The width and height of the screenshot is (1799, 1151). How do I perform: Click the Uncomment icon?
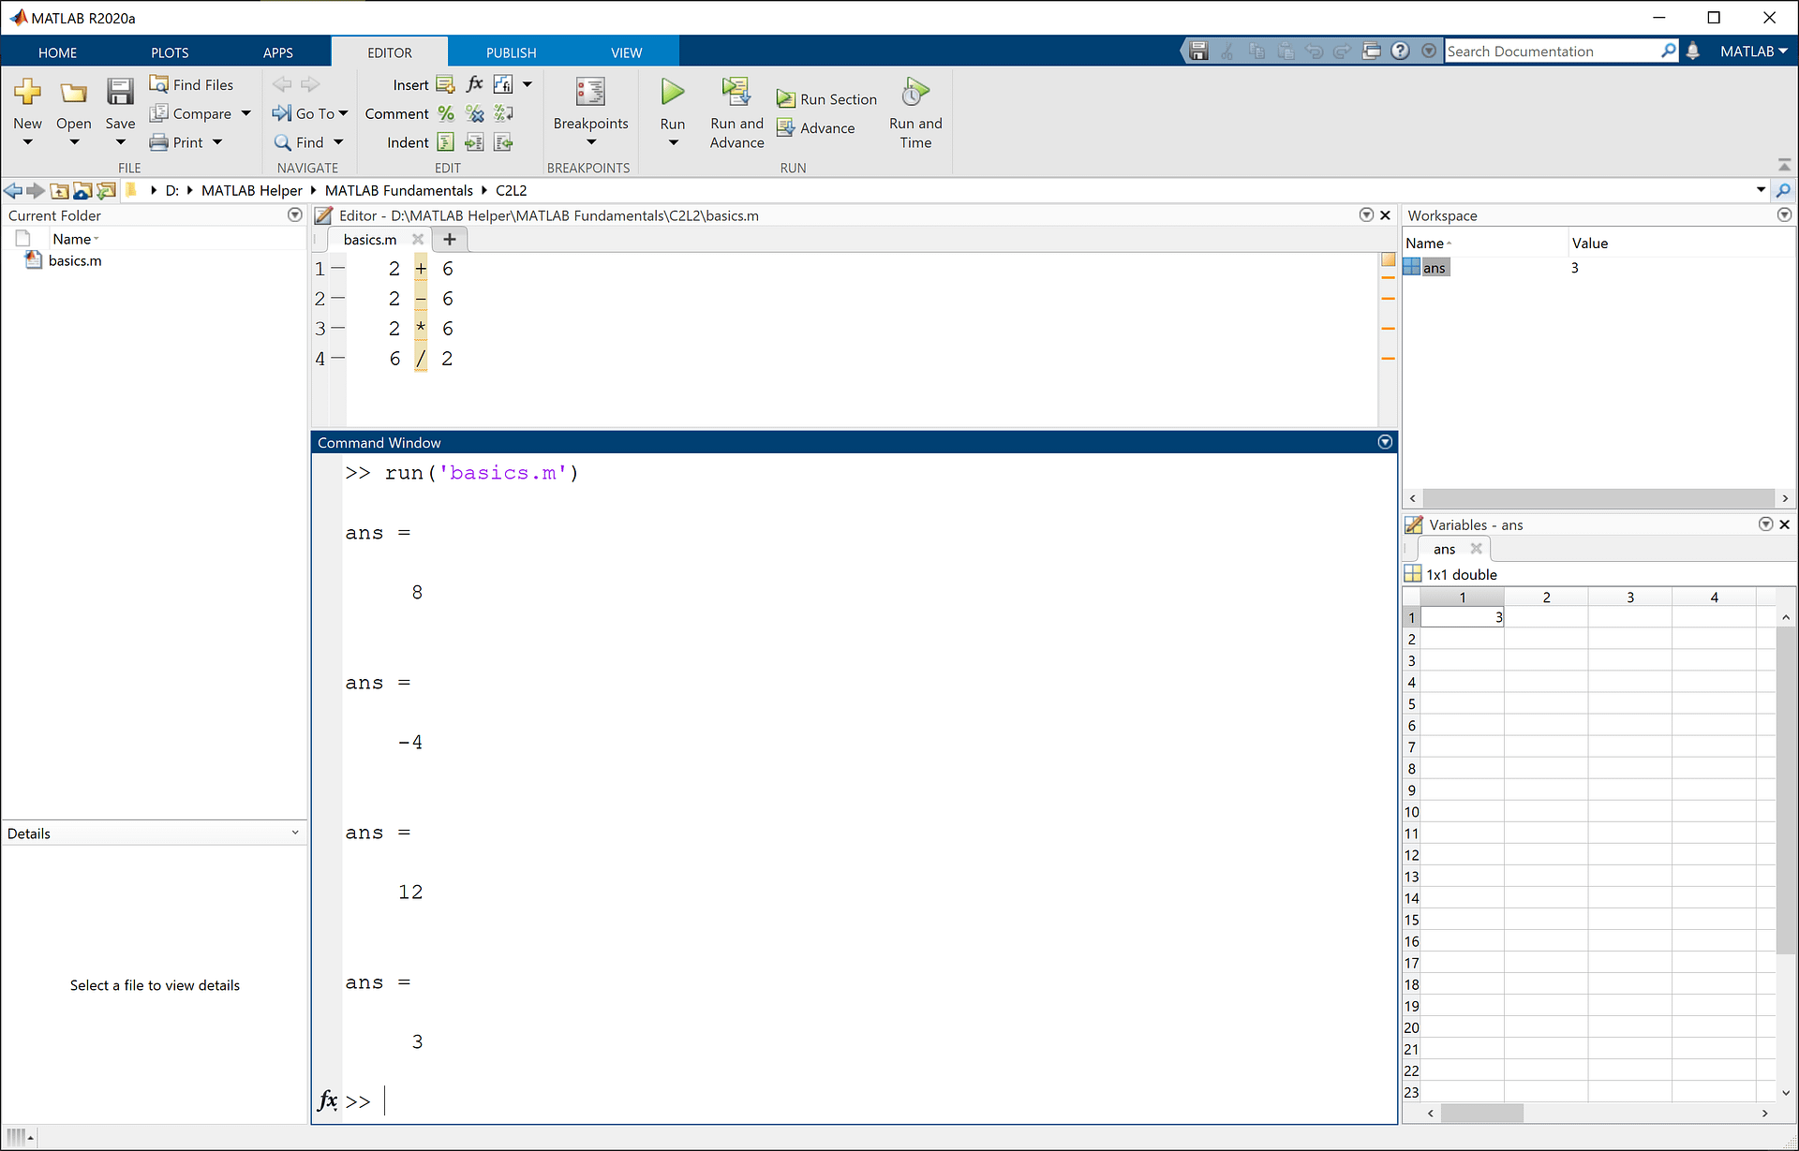click(474, 113)
